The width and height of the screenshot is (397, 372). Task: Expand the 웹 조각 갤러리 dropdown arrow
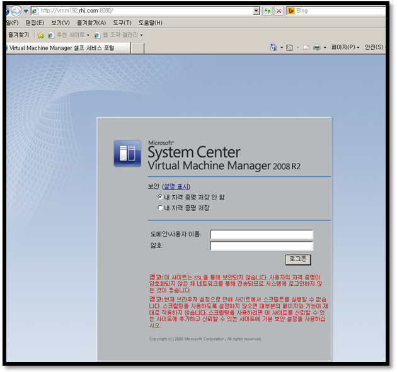(x=142, y=35)
